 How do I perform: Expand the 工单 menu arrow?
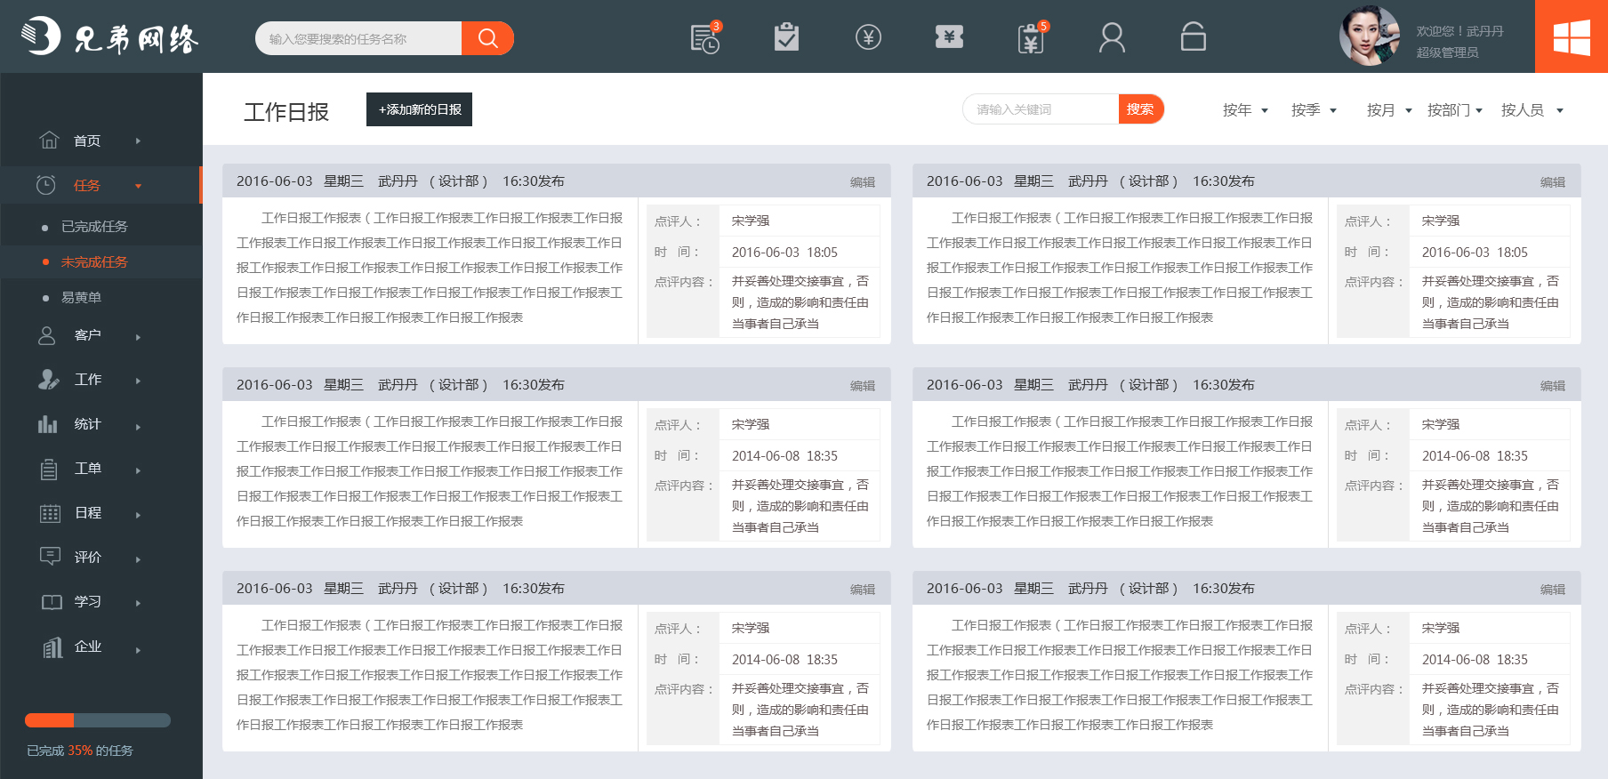pos(138,470)
